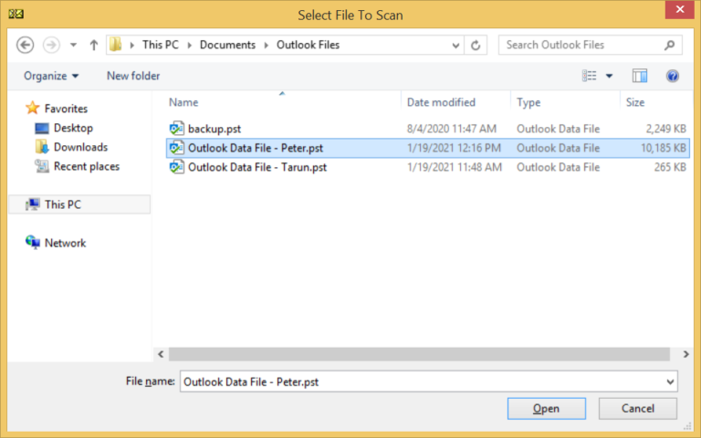This screenshot has height=438, width=701.
Task: Select the backup.pst file icon
Action: point(176,129)
